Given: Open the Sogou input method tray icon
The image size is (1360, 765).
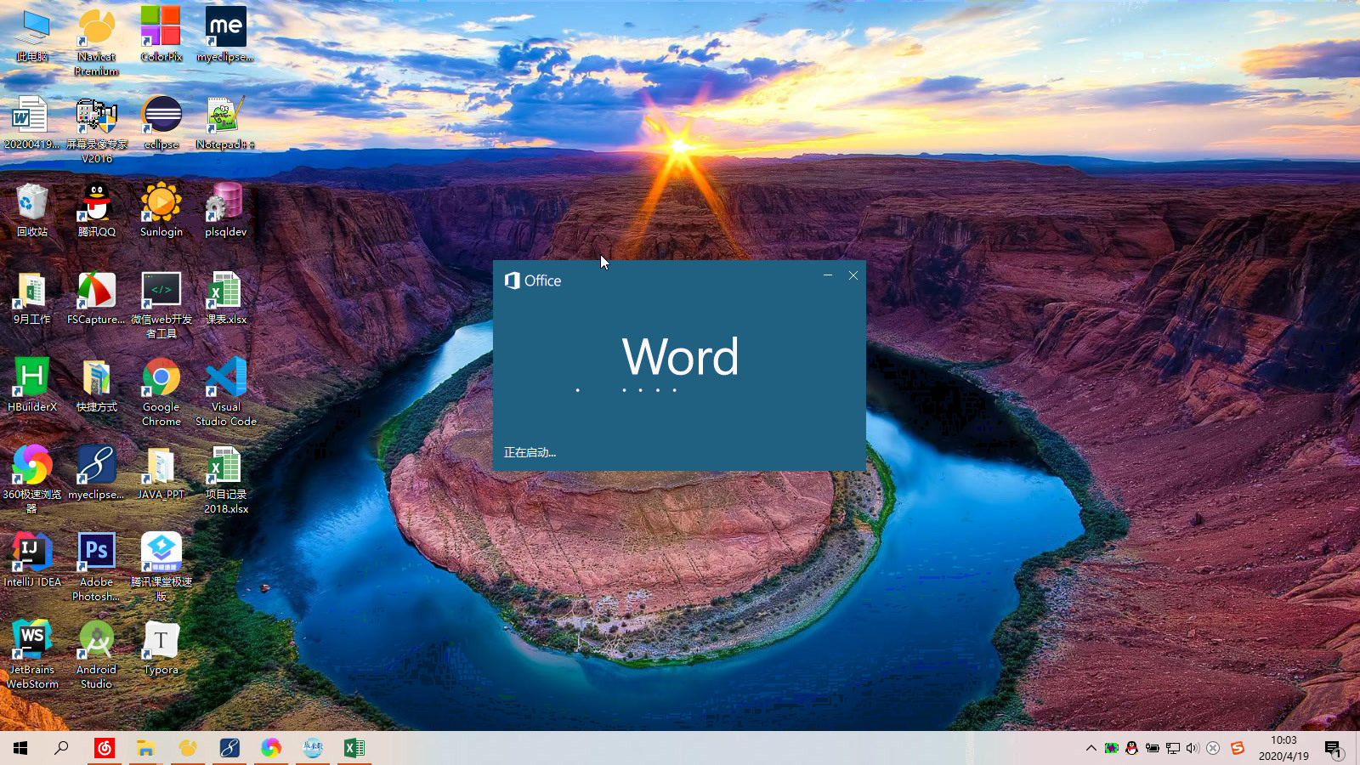Looking at the screenshot, I should point(1238,748).
